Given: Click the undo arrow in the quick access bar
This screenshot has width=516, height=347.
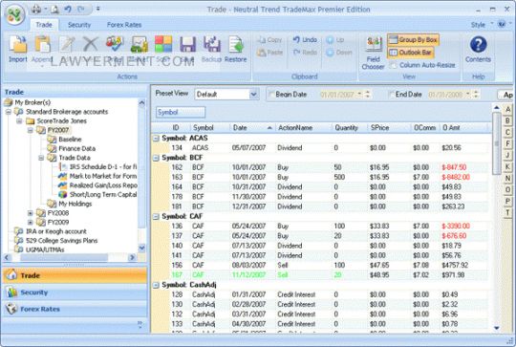Looking at the screenshot, I should [68, 9].
